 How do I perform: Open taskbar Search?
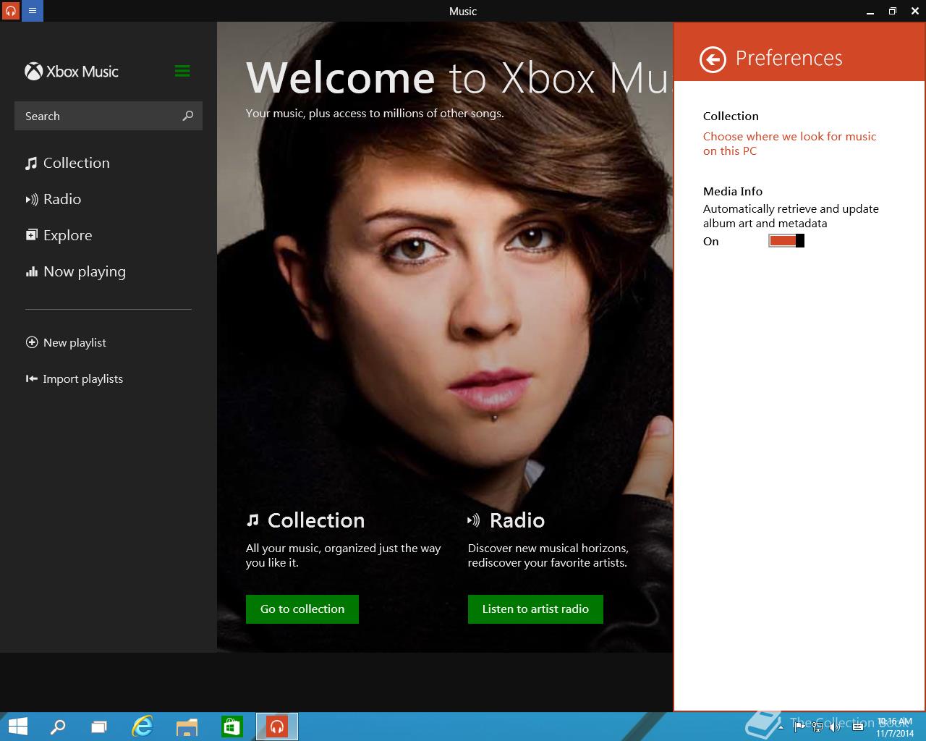point(57,727)
